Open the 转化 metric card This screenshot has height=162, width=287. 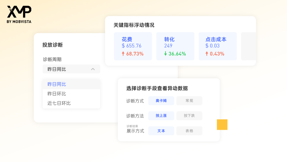tap(175, 46)
